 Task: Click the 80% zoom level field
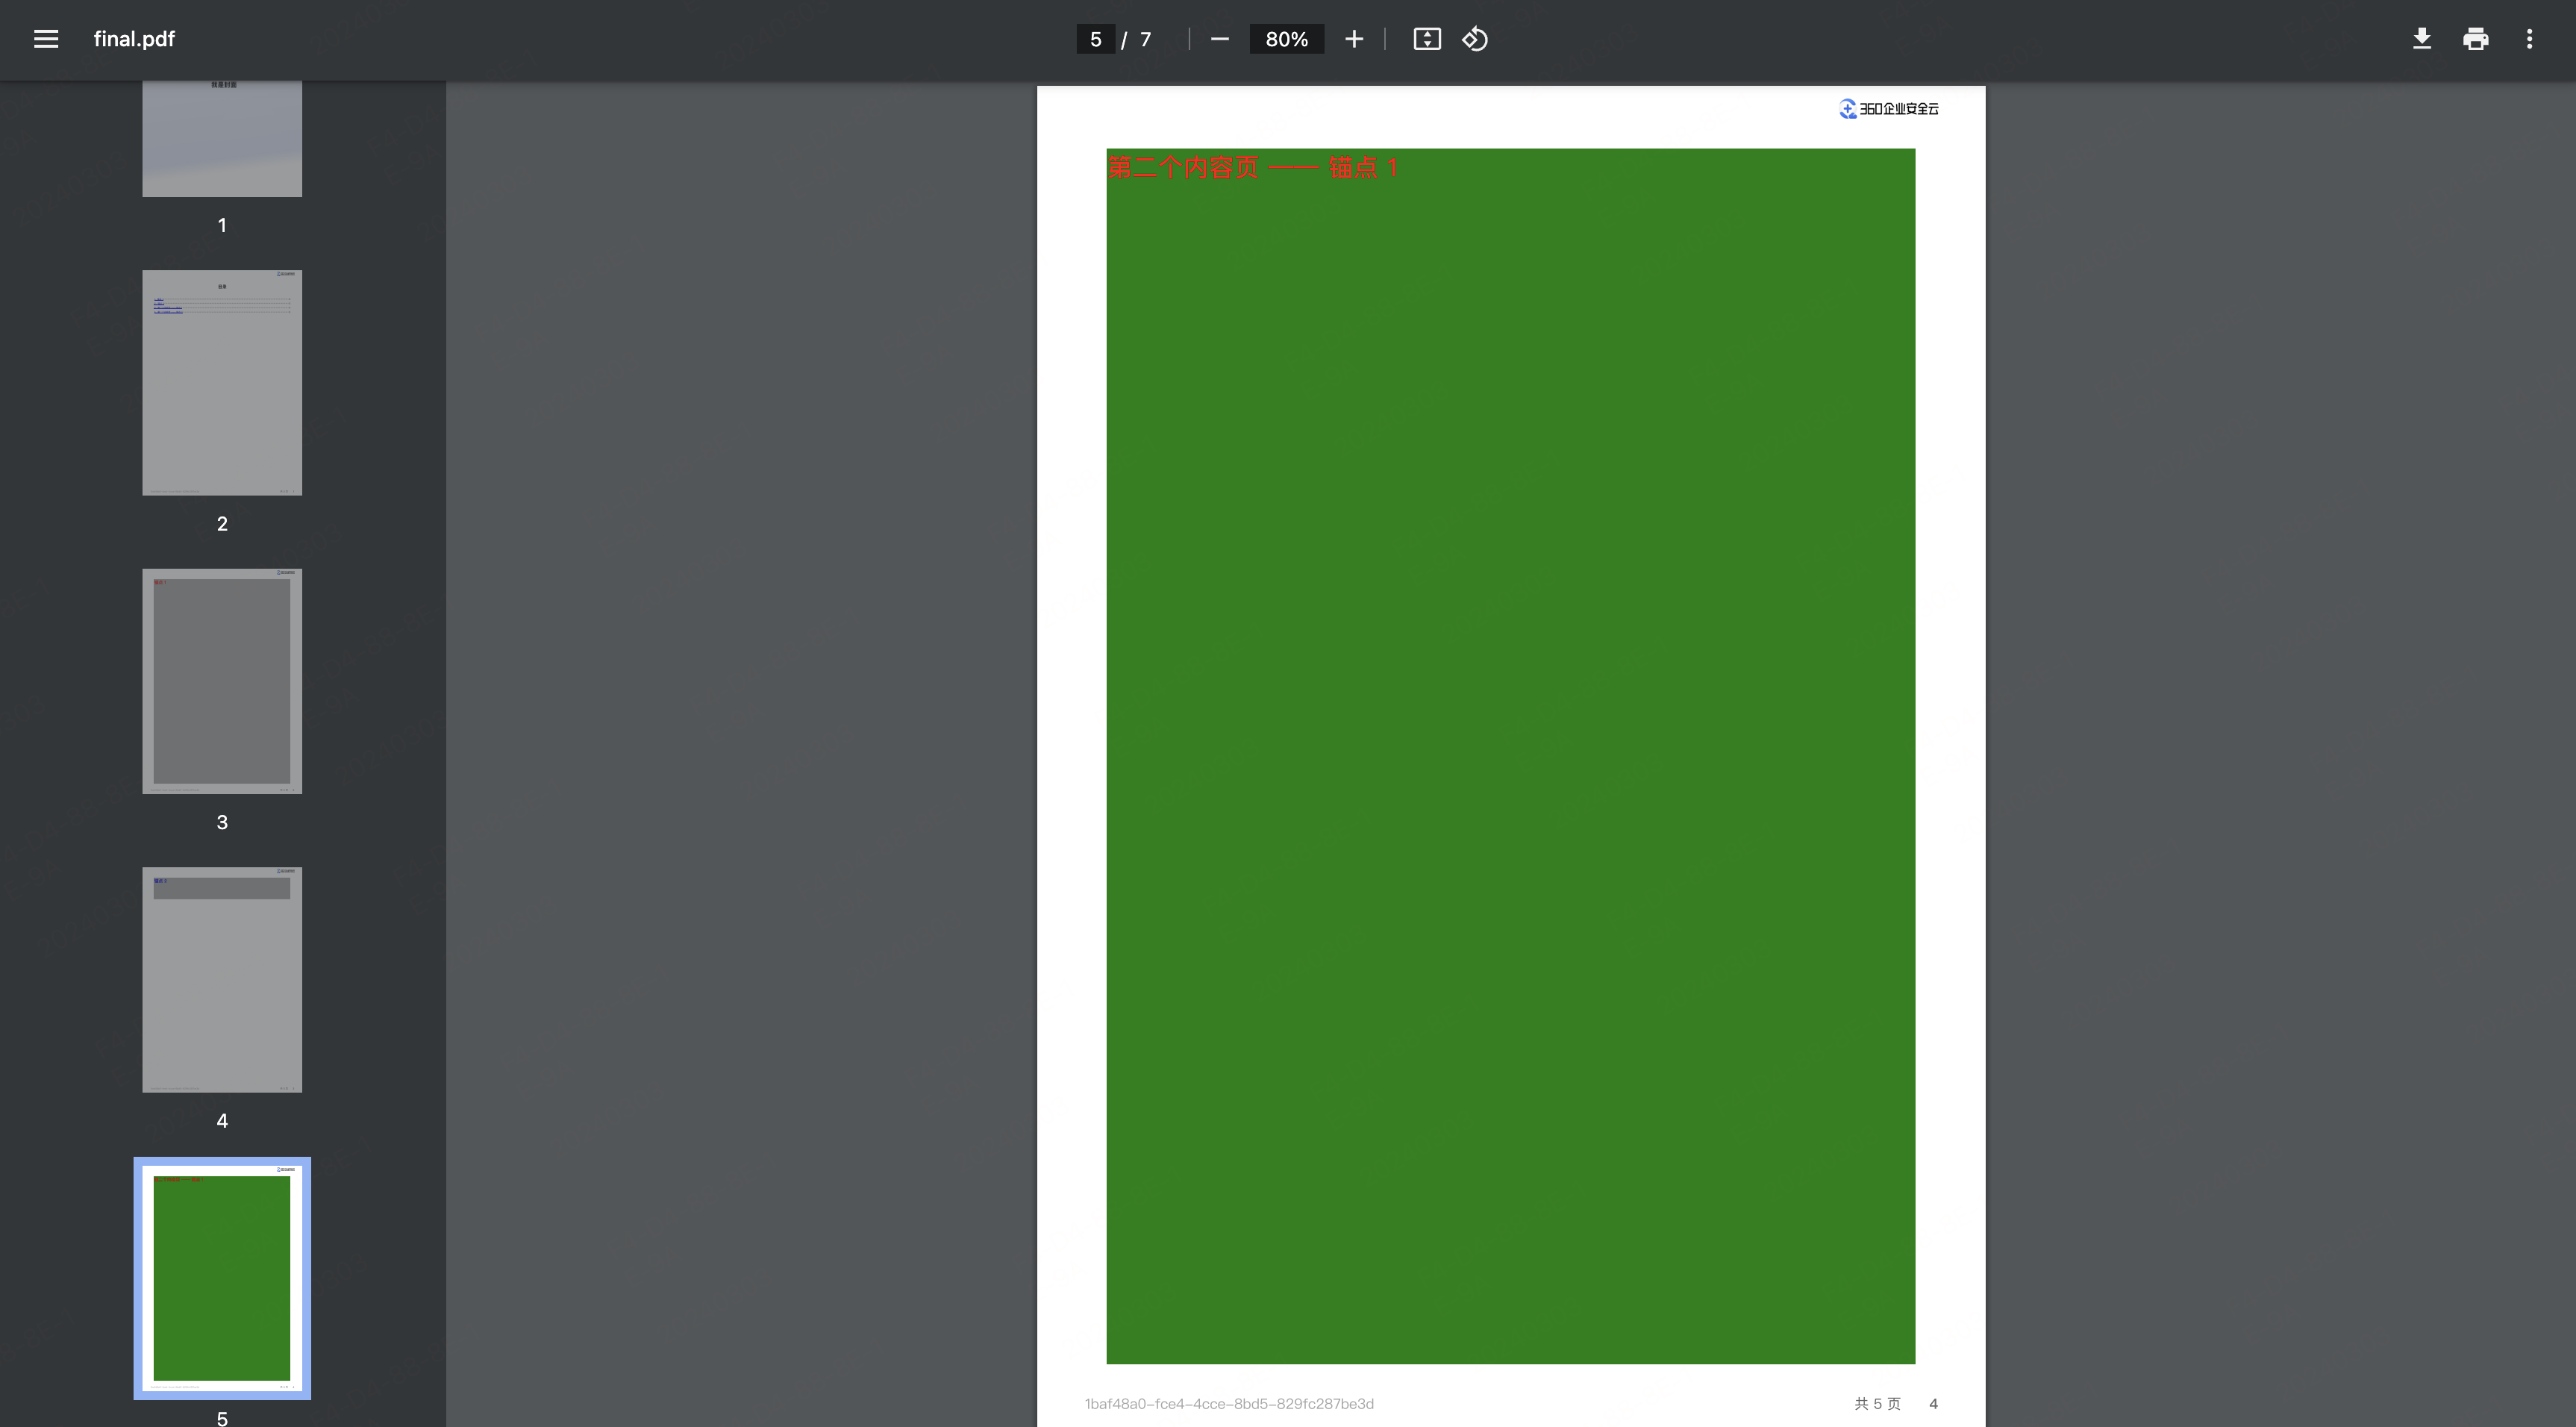[x=1286, y=39]
